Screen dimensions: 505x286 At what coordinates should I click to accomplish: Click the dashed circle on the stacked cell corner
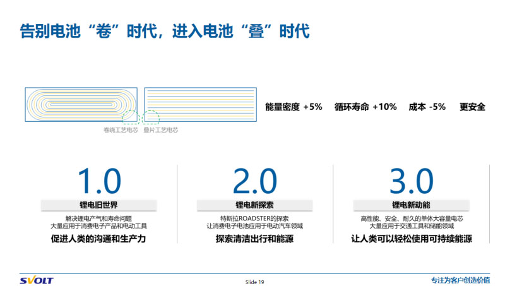pos(151,117)
